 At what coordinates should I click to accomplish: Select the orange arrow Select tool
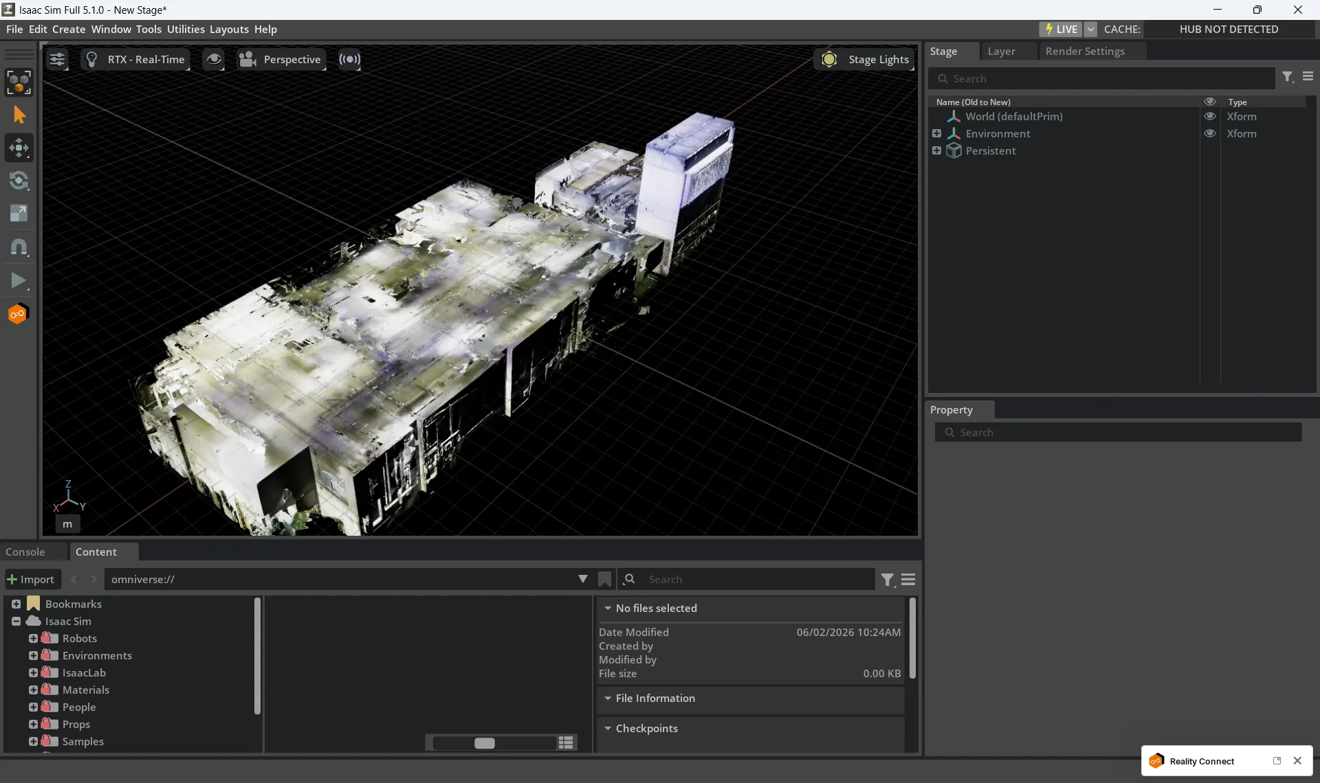click(x=19, y=115)
